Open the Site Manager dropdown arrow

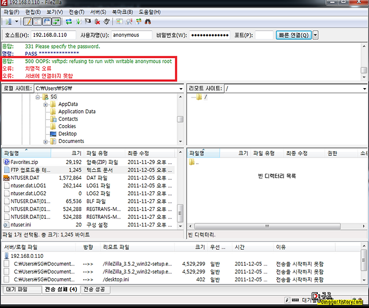point(16,22)
